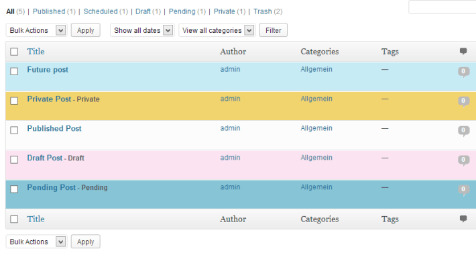Select the Draft Post row checkbox

click(x=14, y=160)
